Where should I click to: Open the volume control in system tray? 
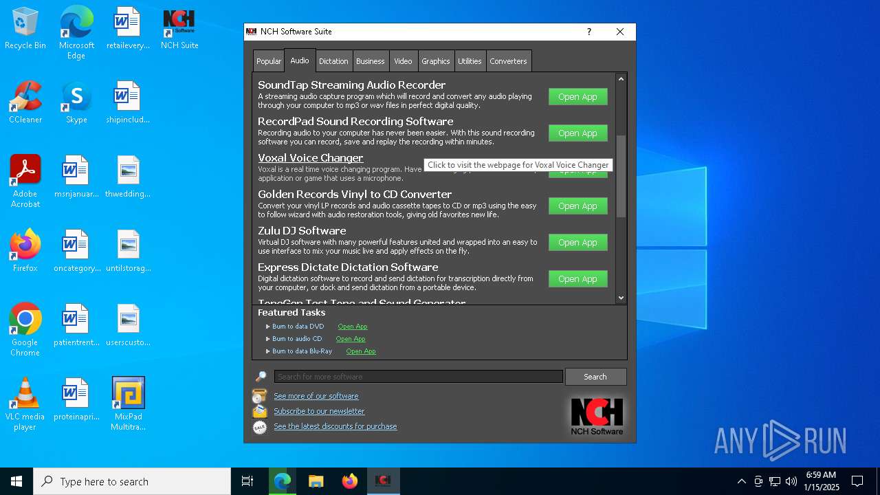click(x=791, y=481)
